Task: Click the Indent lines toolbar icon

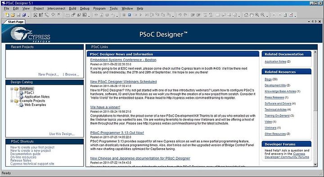Action: point(193,15)
